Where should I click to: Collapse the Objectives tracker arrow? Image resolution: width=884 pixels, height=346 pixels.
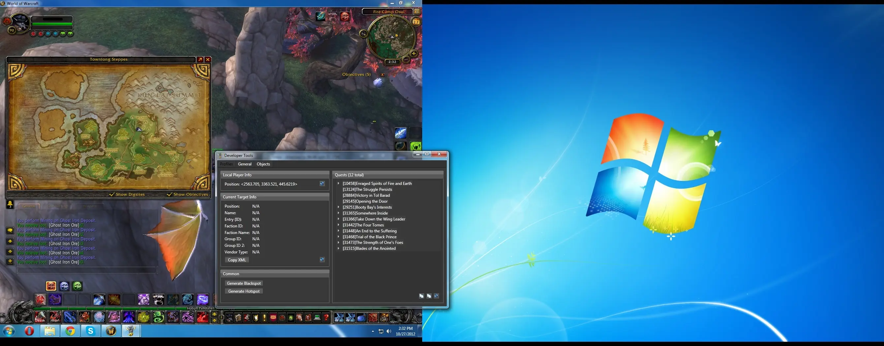pyautogui.click(x=382, y=74)
